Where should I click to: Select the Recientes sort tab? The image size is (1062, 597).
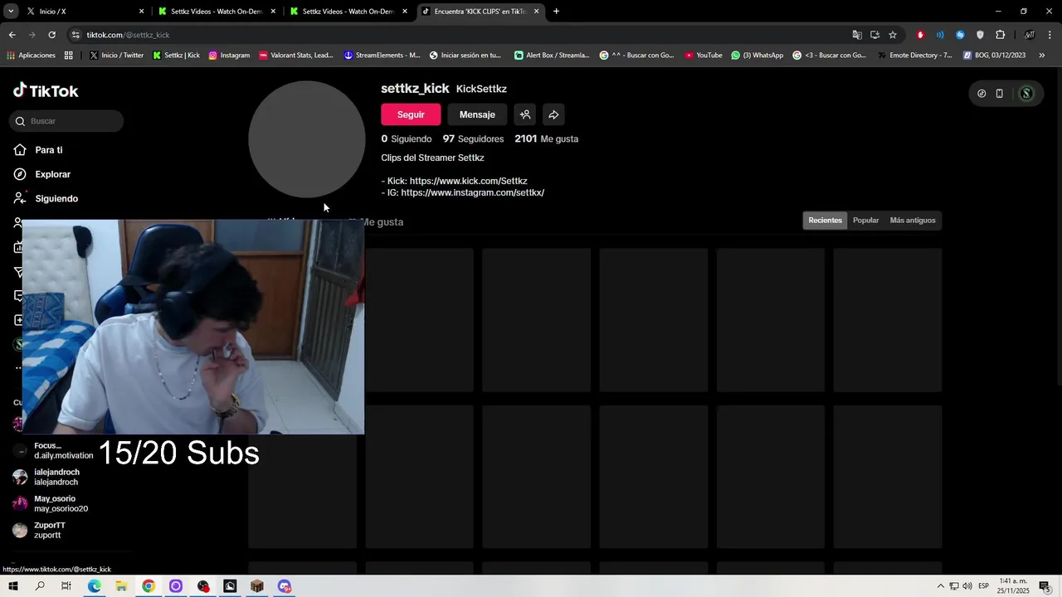point(825,221)
